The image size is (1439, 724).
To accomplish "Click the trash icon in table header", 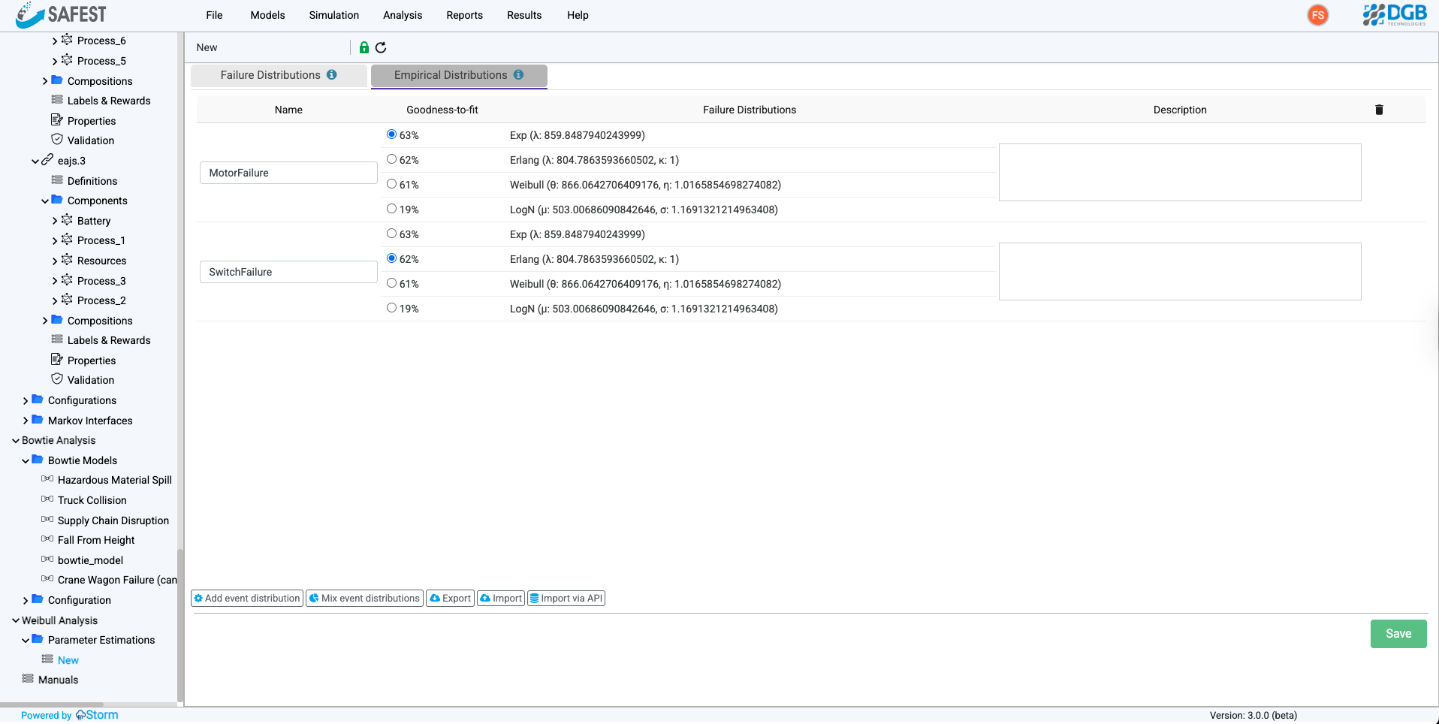I will 1379,110.
